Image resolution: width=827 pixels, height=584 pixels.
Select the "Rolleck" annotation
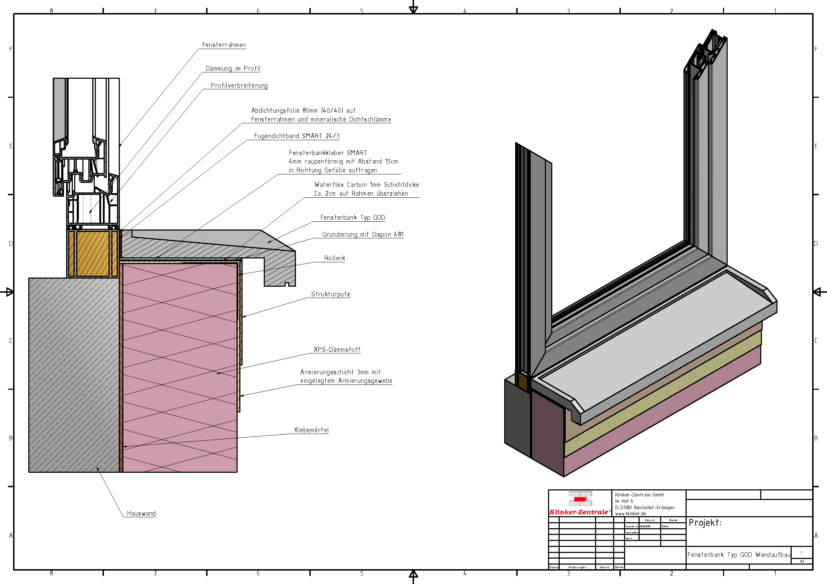pyautogui.click(x=334, y=258)
